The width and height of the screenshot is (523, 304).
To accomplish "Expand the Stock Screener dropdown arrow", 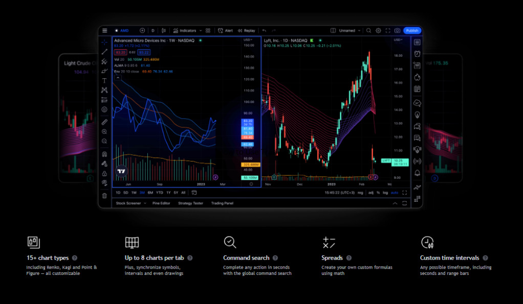I will click(x=145, y=203).
